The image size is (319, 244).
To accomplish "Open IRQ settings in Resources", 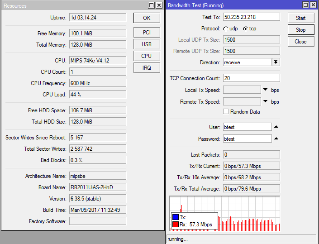I will pyautogui.click(x=147, y=68).
